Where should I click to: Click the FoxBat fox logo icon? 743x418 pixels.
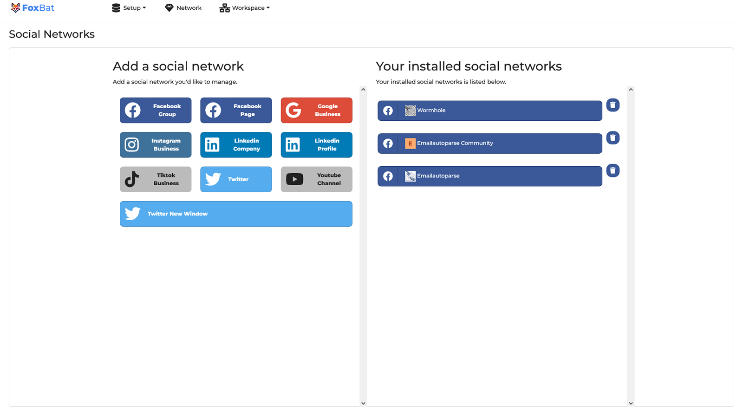[15, 8]
